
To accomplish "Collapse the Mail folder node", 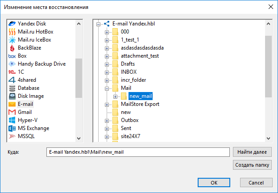I will (x=107, y=88).
